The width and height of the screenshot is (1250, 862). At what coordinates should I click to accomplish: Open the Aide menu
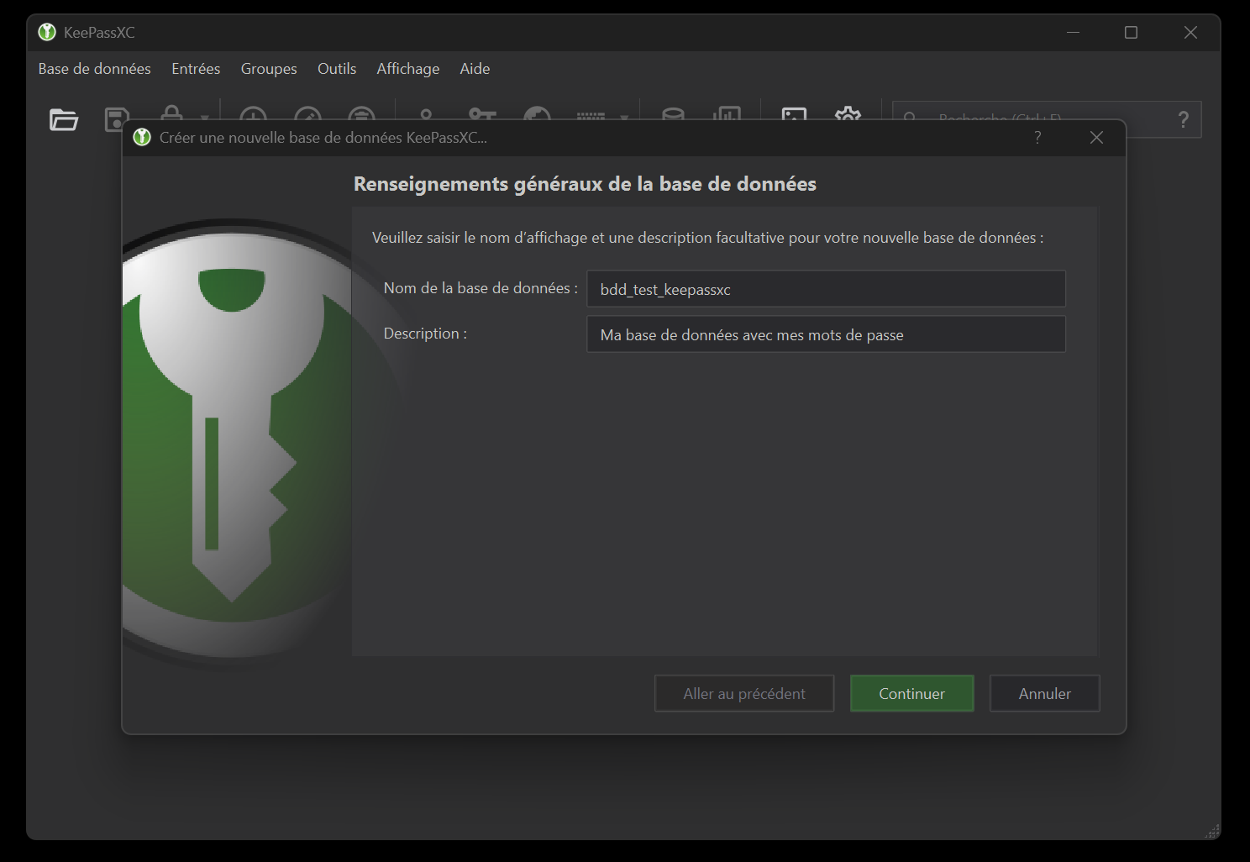click(475, 69)
